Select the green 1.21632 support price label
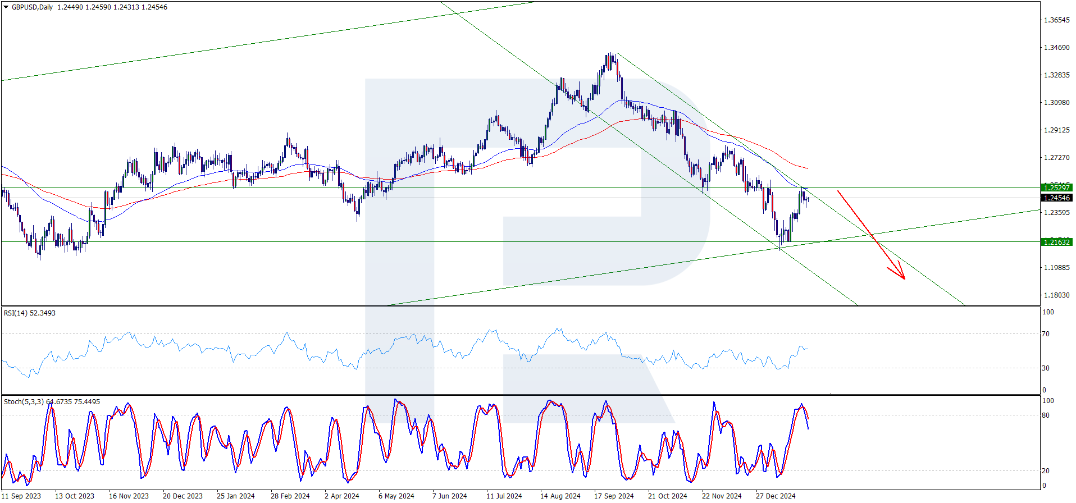The height and width of the screenshot is (503, 1076). tap(1056, 242)
